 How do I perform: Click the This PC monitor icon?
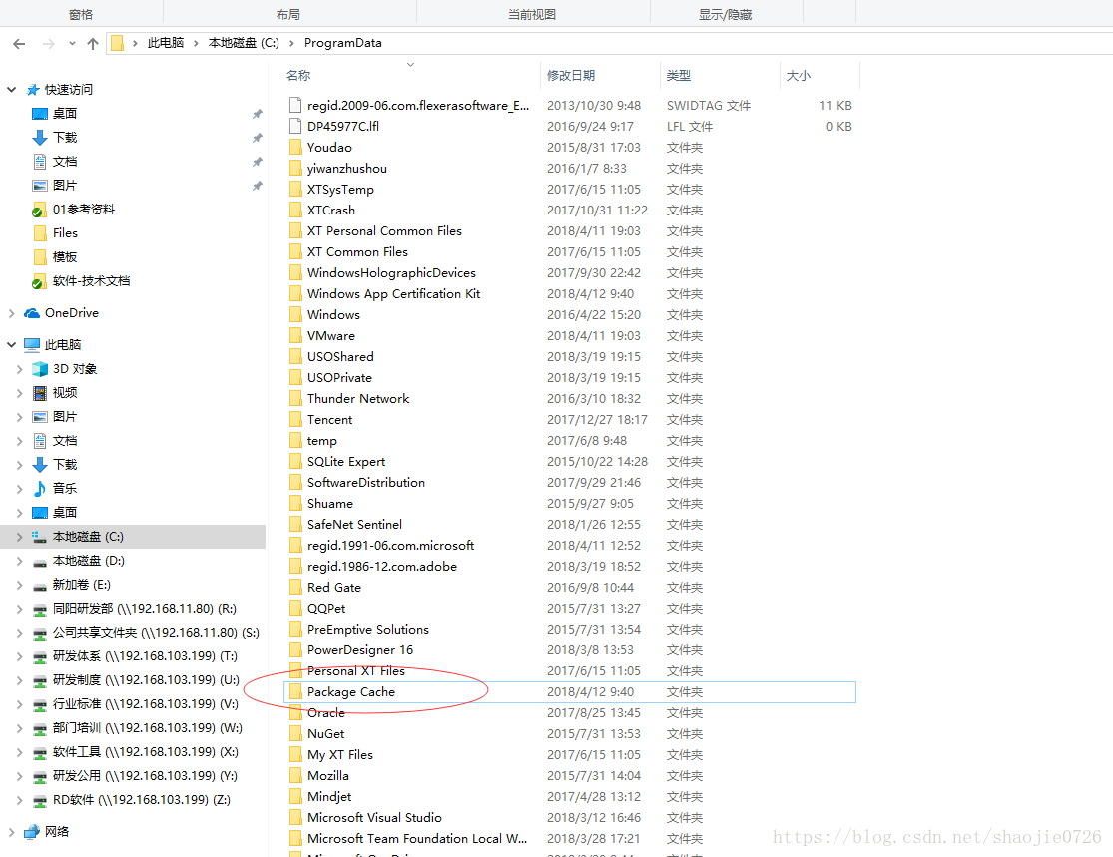(32, 345)
